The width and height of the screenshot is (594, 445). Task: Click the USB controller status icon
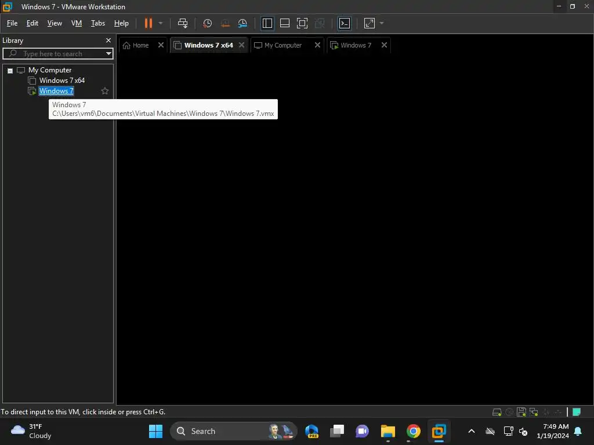pos(558,412)
